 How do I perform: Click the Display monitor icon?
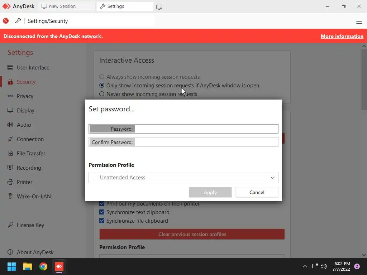(10, 110)
